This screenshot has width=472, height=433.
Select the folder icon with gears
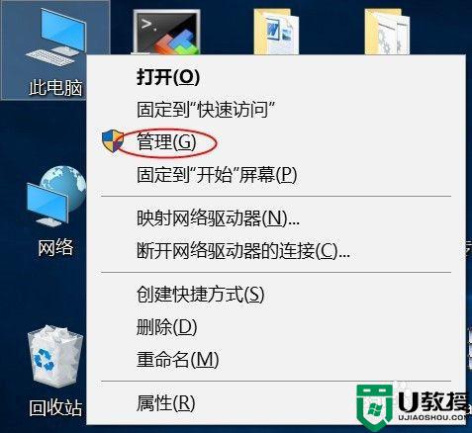(x=387, y=32)
